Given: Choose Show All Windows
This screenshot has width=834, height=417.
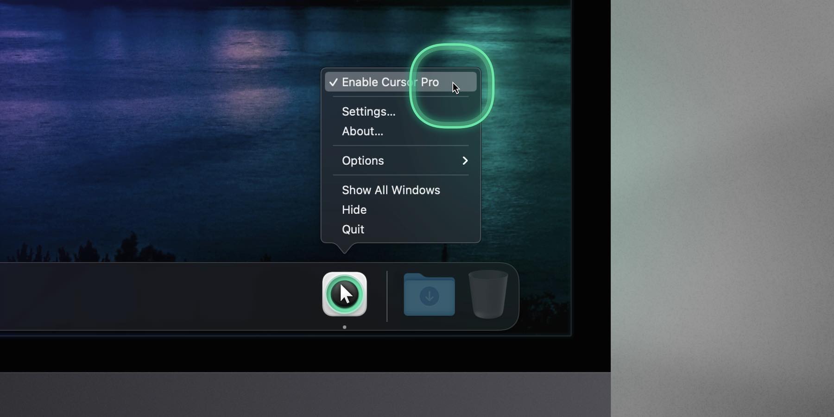Looking at the screenshot, I should point(391,190).
